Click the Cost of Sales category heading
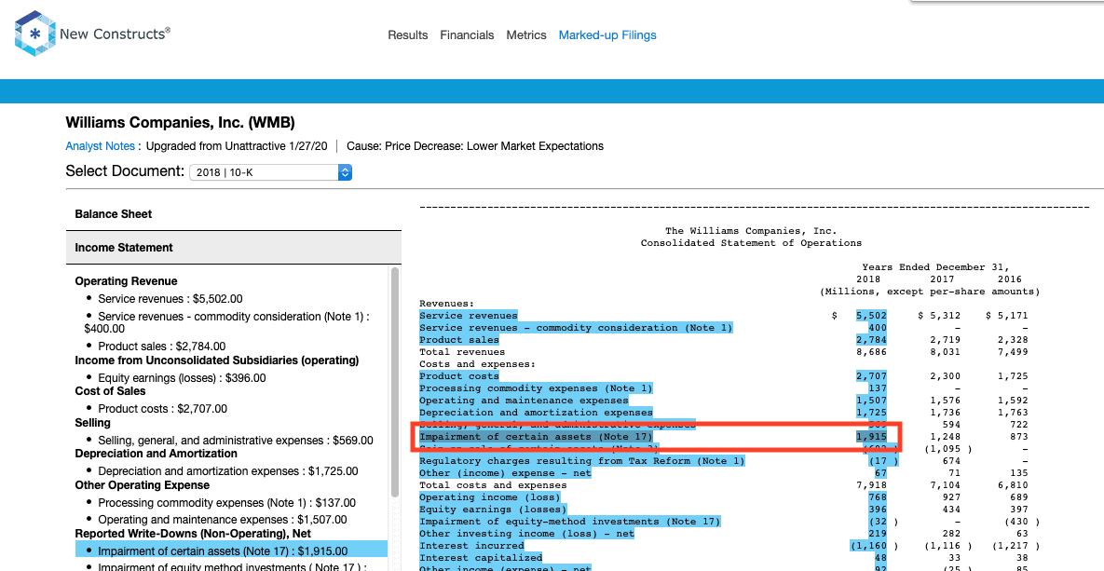The height and width of the screenshot is (571, 1104). pos(111,391)
